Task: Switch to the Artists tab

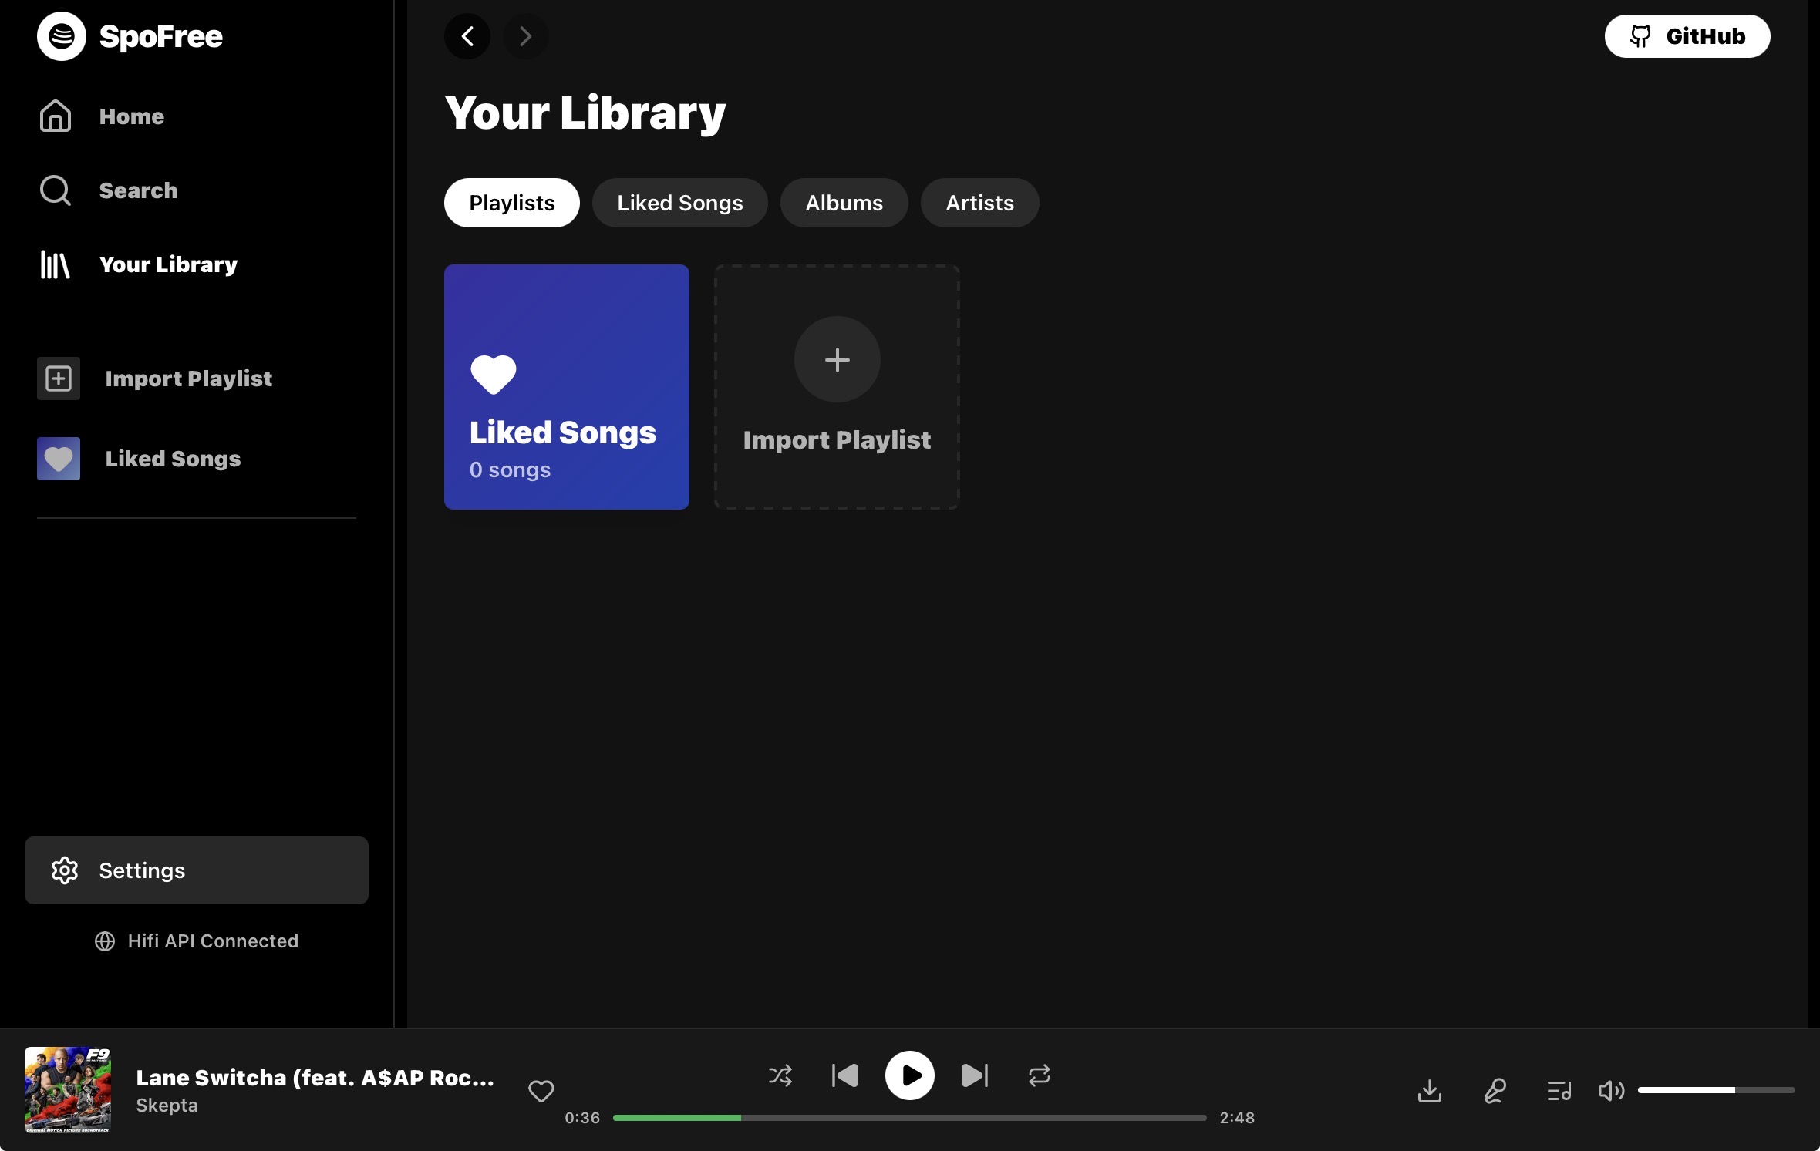Action: point(979,203)
